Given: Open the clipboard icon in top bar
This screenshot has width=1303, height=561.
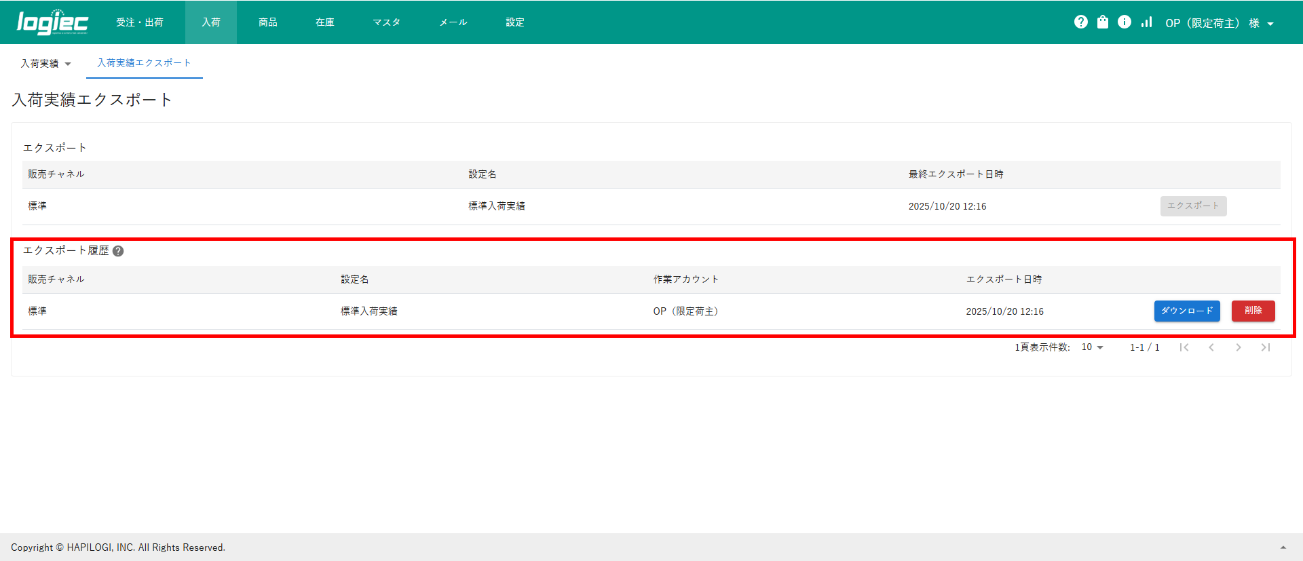Looking at the screenshot, I should click(1103, 22).
